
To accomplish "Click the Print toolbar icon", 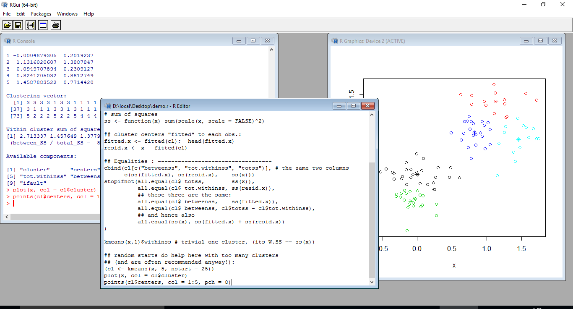I will pos(55,25).
